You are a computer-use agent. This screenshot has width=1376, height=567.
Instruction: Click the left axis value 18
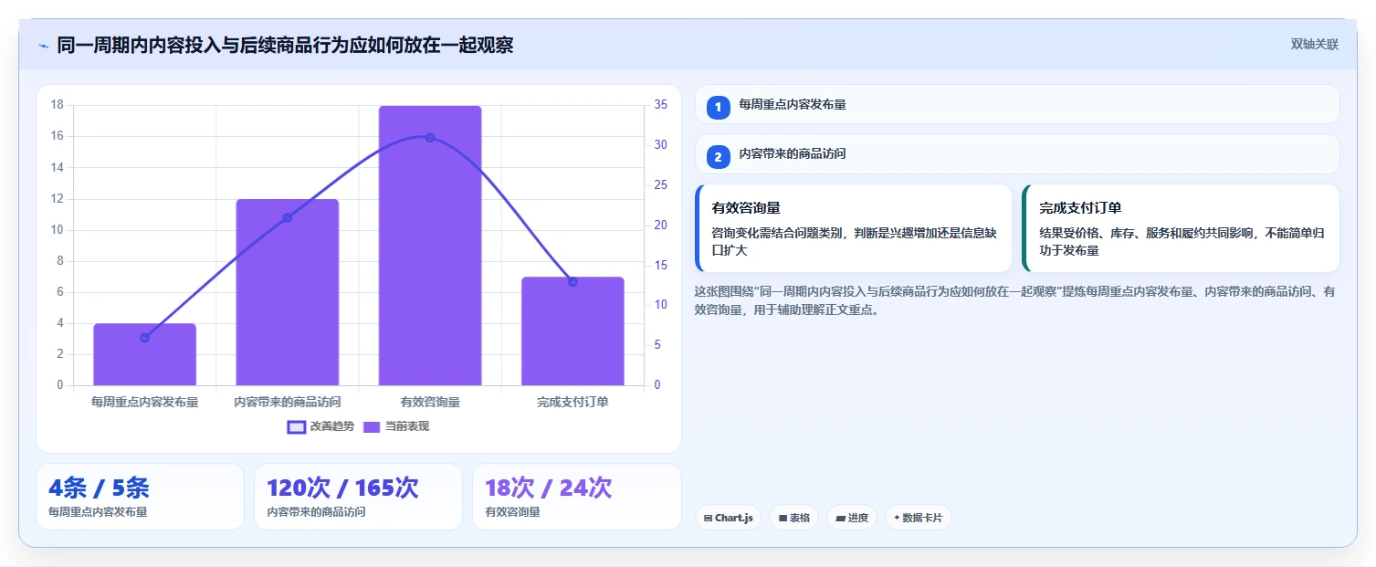(x=57, y=105)
